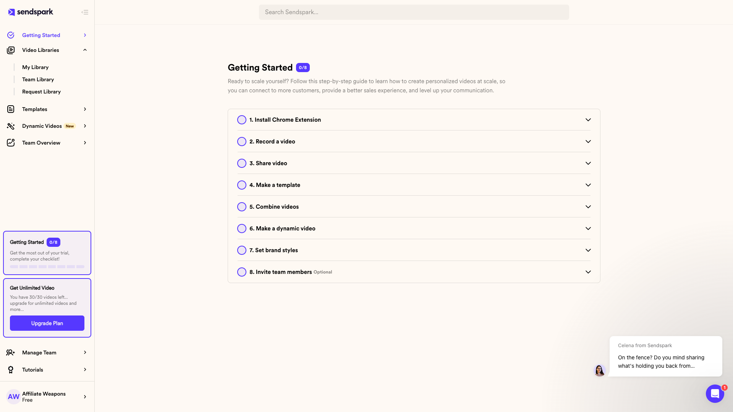Click the Sendspark logo
The image size is (733, 412).
click(31, 12)
